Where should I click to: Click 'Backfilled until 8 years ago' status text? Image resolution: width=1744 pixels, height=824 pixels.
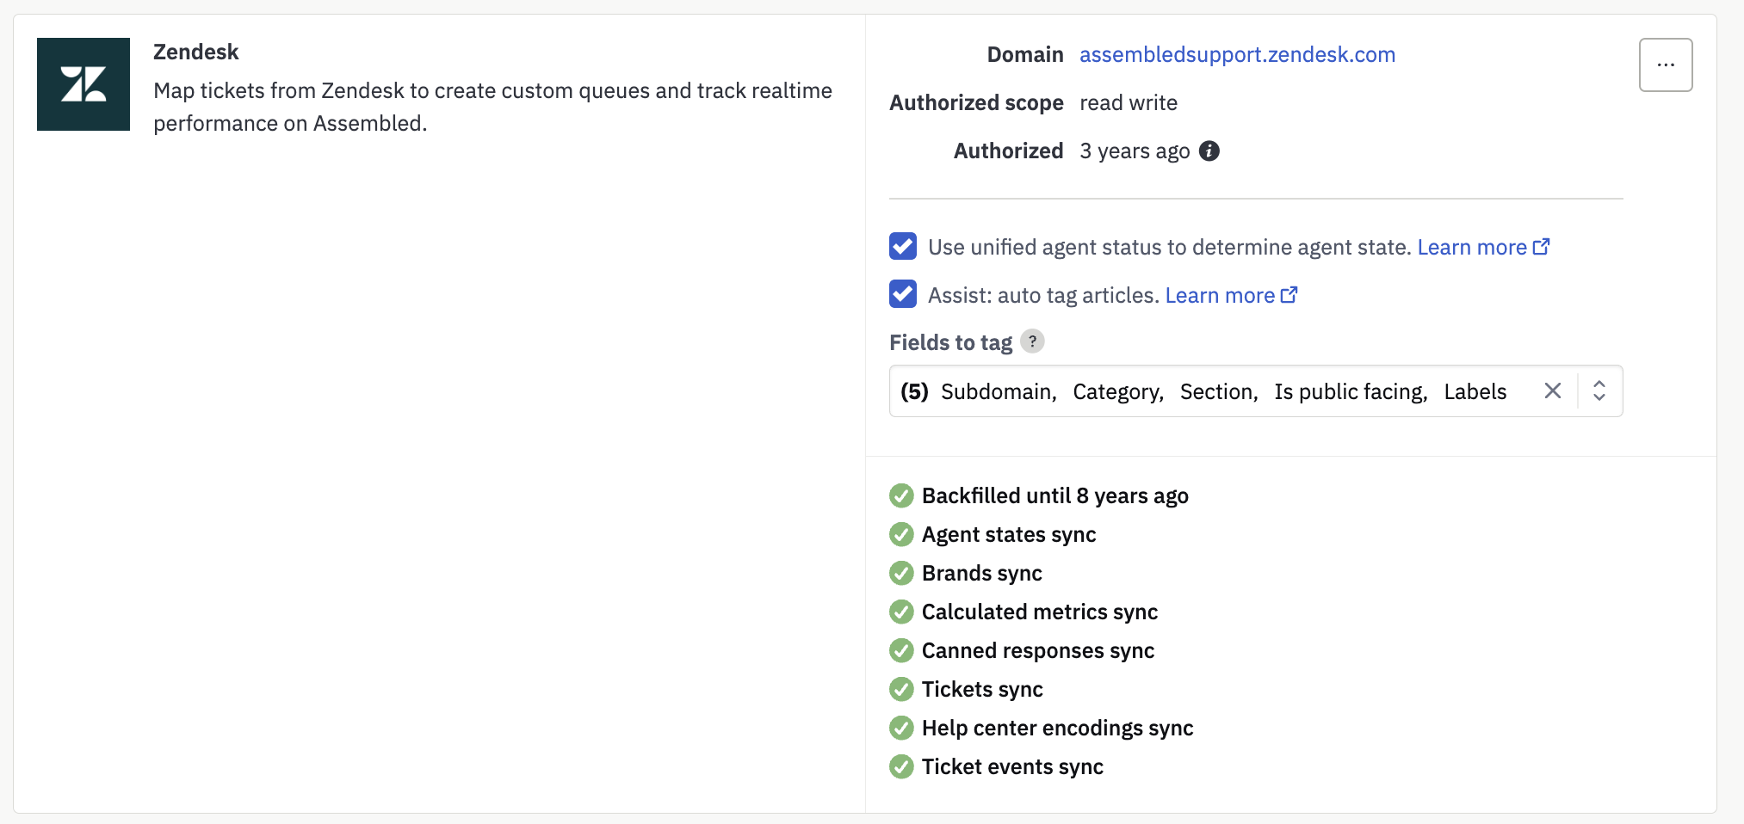click(1054, 495)
